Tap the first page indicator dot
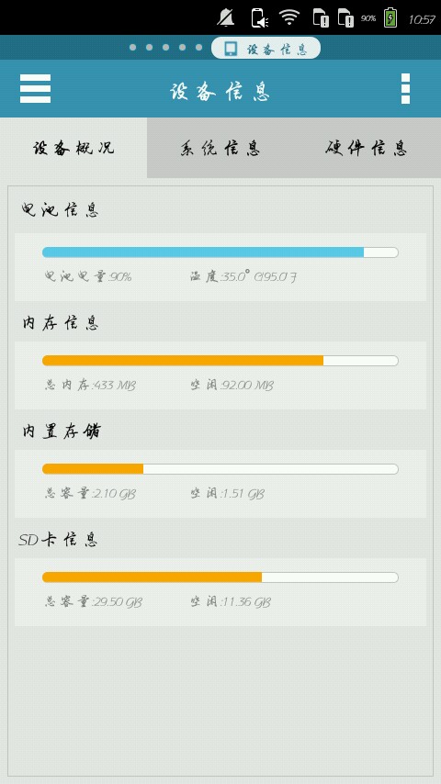 pos(132,48)
